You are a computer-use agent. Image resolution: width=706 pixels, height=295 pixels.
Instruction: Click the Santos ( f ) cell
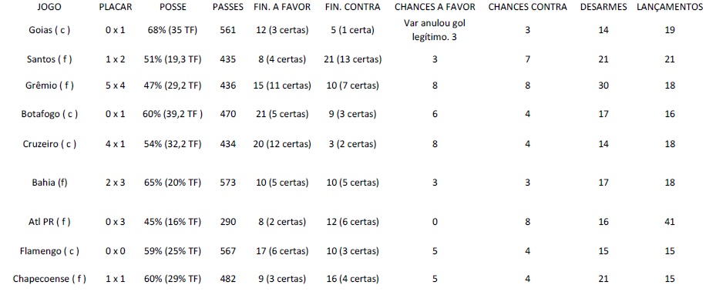(49, 59)
